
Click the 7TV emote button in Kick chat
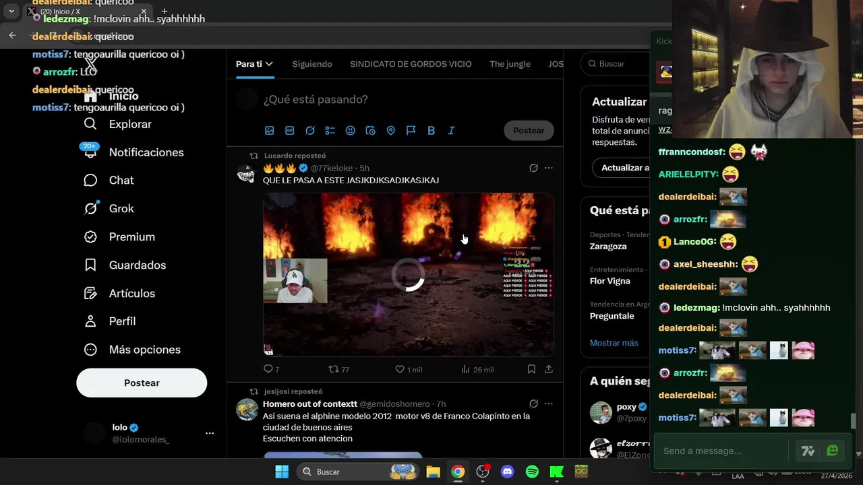pyautogui.click(x=808, y=451)
